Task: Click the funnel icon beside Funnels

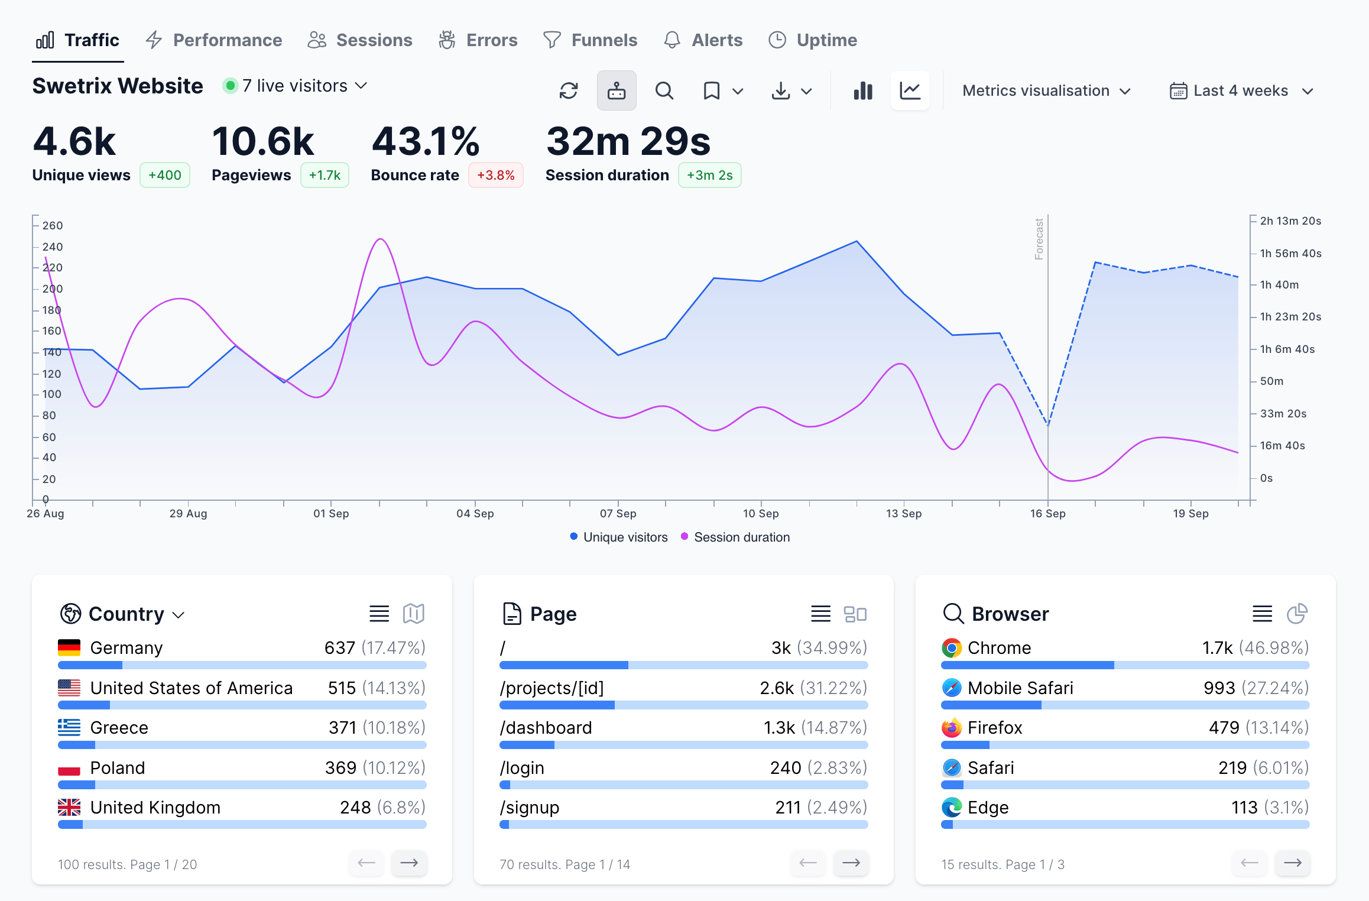Action: [x=552, y=40]
